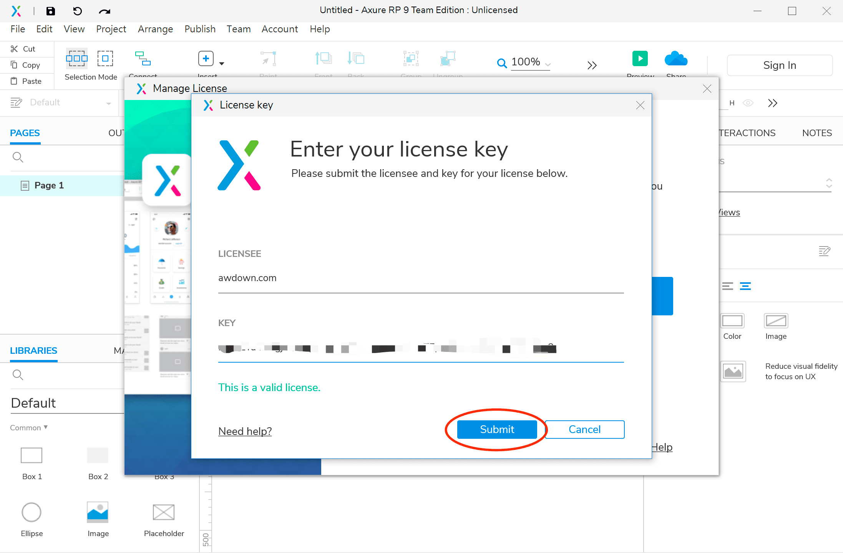Select center text alignment icon
Viewport: 843px width, 553px height.
click(745, 286)
